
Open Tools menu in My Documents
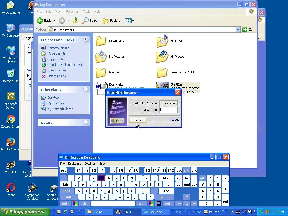tap(87, 12)
